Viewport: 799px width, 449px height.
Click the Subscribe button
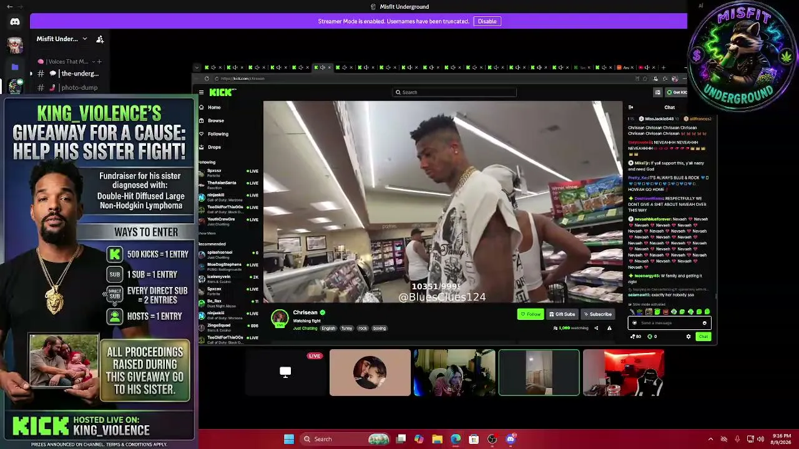coord(598,314)
